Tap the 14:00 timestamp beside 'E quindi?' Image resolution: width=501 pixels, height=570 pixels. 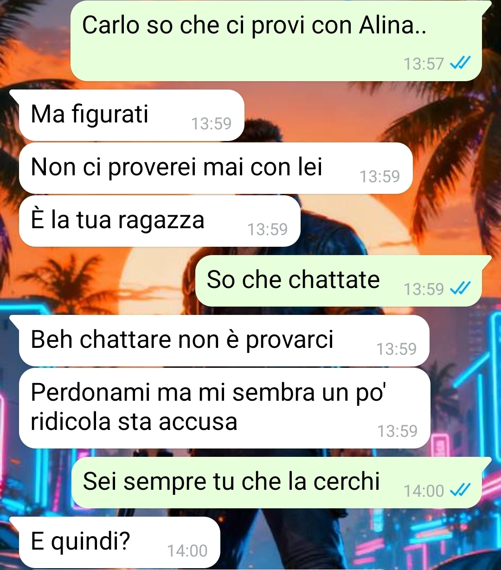click(187, 551)
